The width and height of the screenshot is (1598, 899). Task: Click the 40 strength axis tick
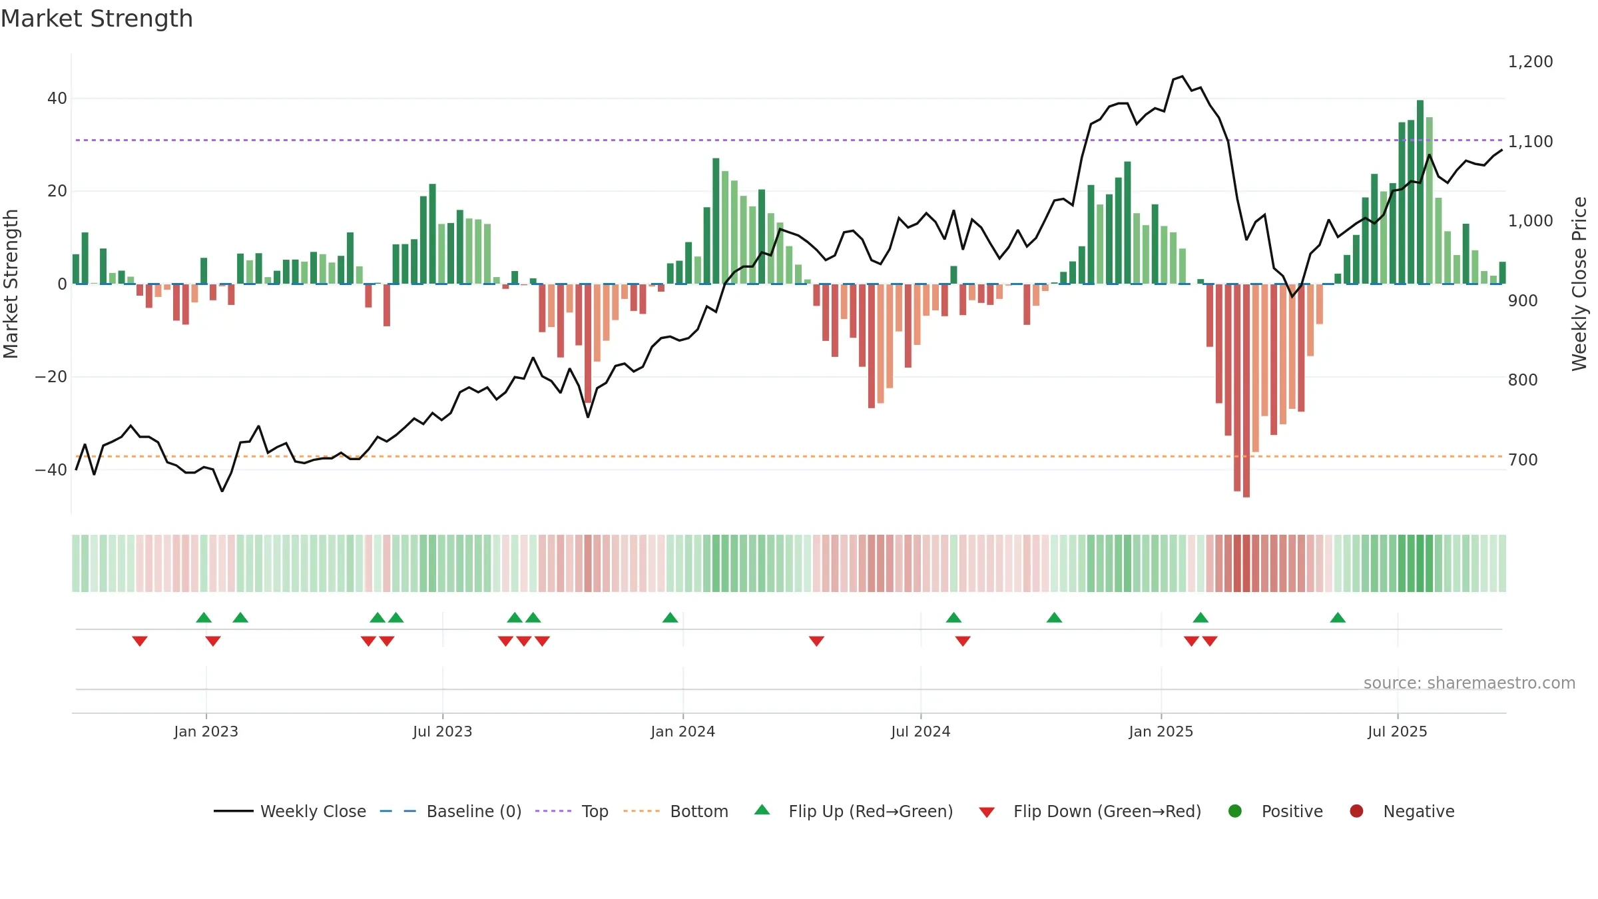pos(57,99)
